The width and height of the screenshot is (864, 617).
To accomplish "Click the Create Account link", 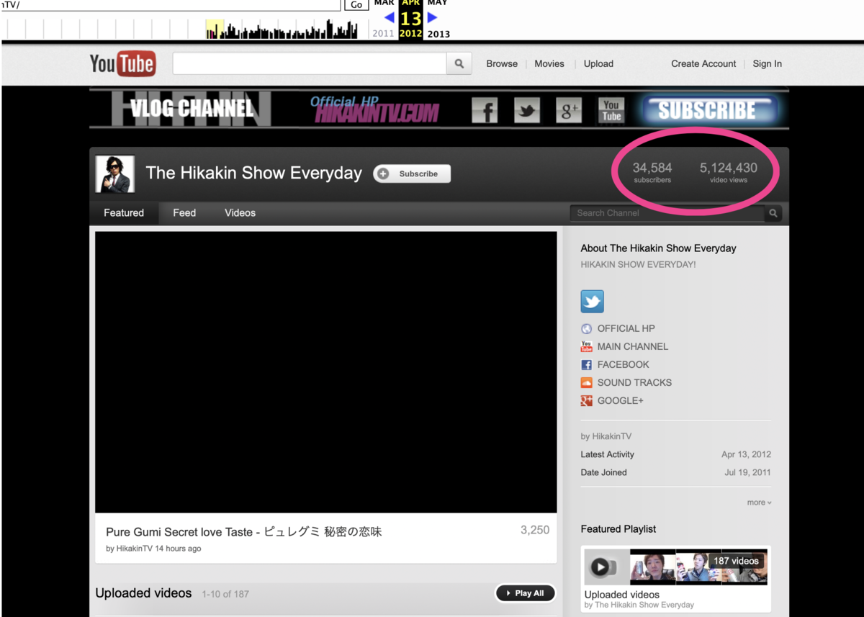I will [703, 63].
